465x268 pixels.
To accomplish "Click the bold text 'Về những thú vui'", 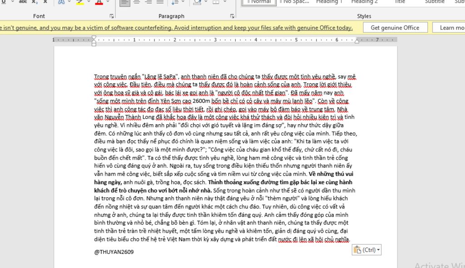I will click(x=331, y=174).
